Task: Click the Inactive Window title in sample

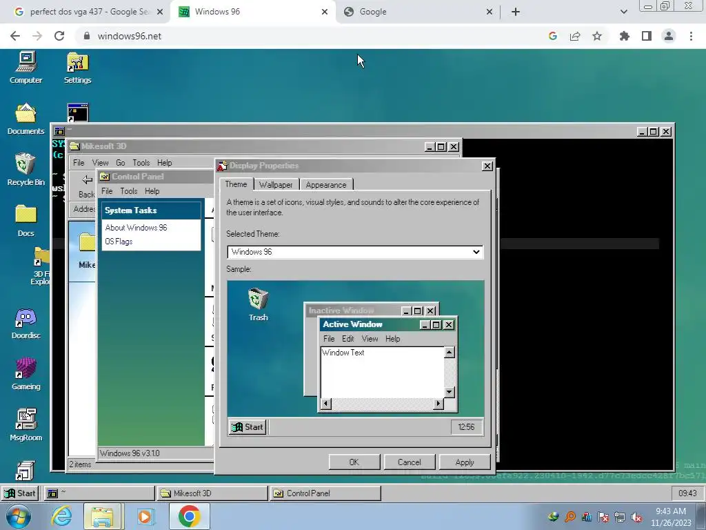Action: click(341, 310)
